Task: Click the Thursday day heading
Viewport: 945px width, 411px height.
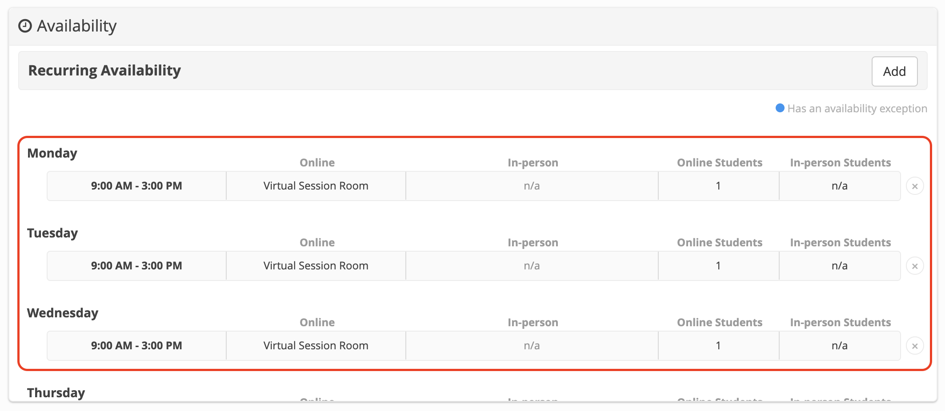Action: coord(56,392)
